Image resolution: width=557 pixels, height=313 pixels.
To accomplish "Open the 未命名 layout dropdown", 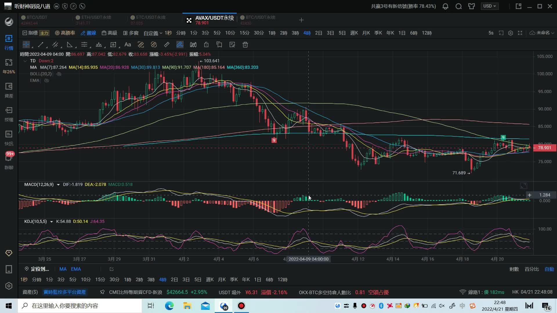I will (542, 33).
